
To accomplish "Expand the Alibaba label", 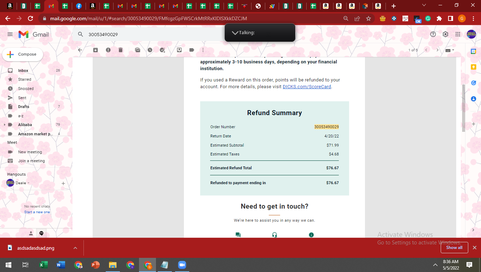I will point(5,125).
